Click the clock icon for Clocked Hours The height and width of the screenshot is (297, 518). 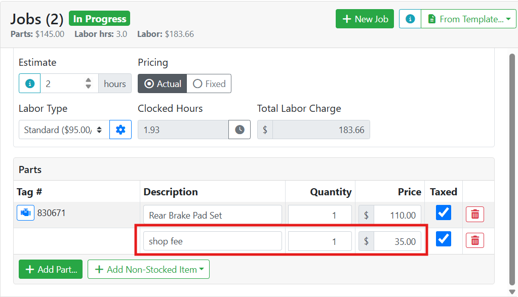tap(240, 130)
